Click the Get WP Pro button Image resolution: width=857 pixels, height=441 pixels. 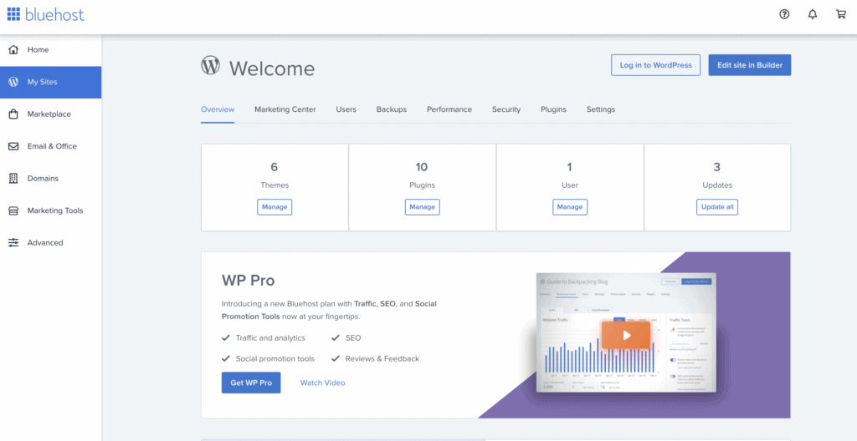[x=251, y=383]
